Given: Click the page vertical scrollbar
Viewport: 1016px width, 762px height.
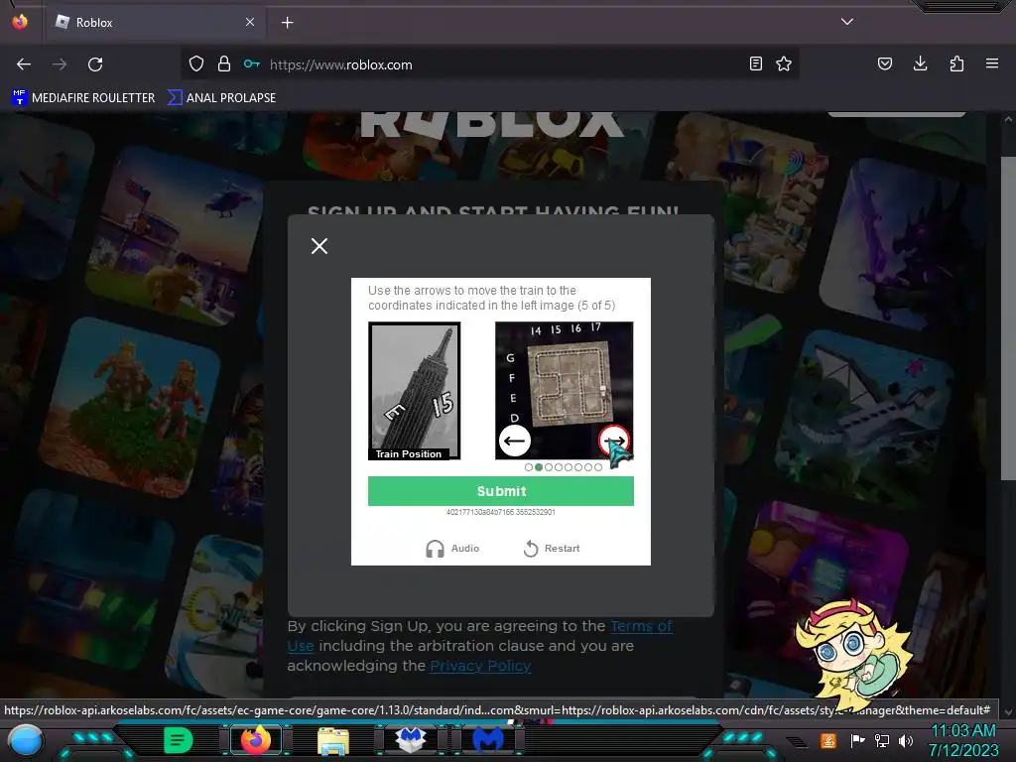Looking at the screenshot, I should click(x=1008, y=317).
